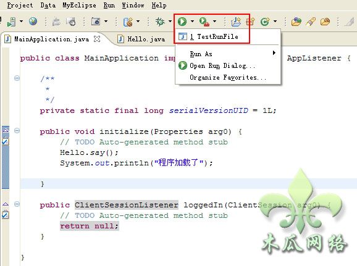Click the MainApplication class name in declaration

121,58
